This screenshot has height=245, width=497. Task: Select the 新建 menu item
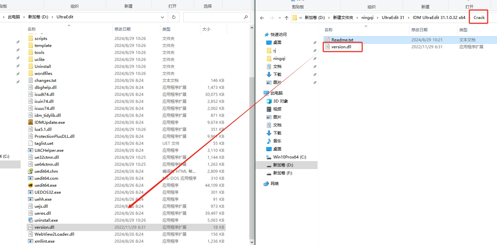click(128, 5)
